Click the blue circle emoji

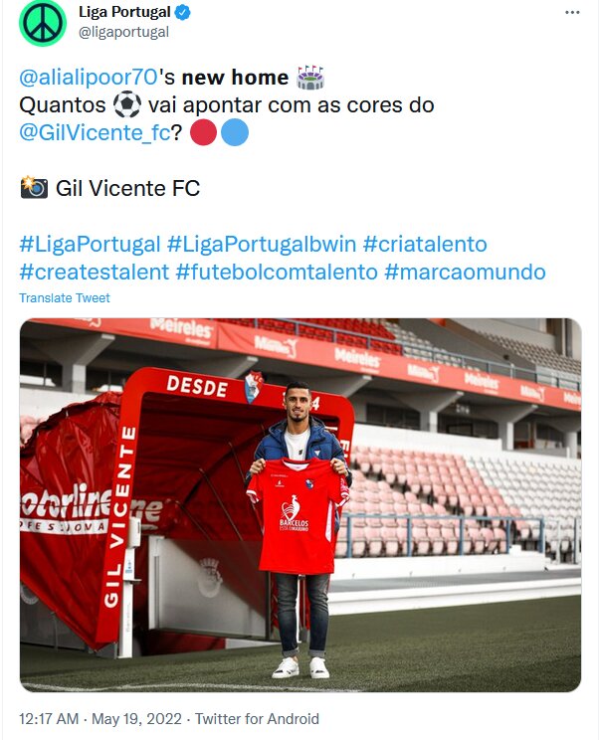tap(234, 132)
